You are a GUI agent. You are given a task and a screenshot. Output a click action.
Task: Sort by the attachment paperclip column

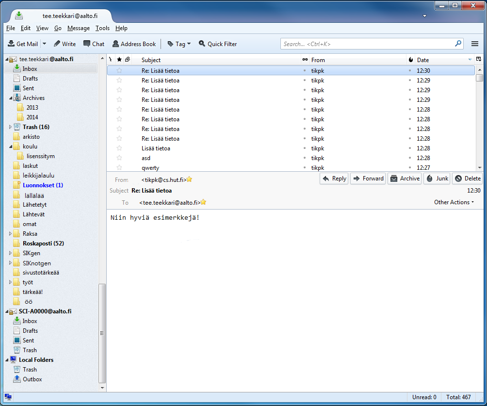128,59
